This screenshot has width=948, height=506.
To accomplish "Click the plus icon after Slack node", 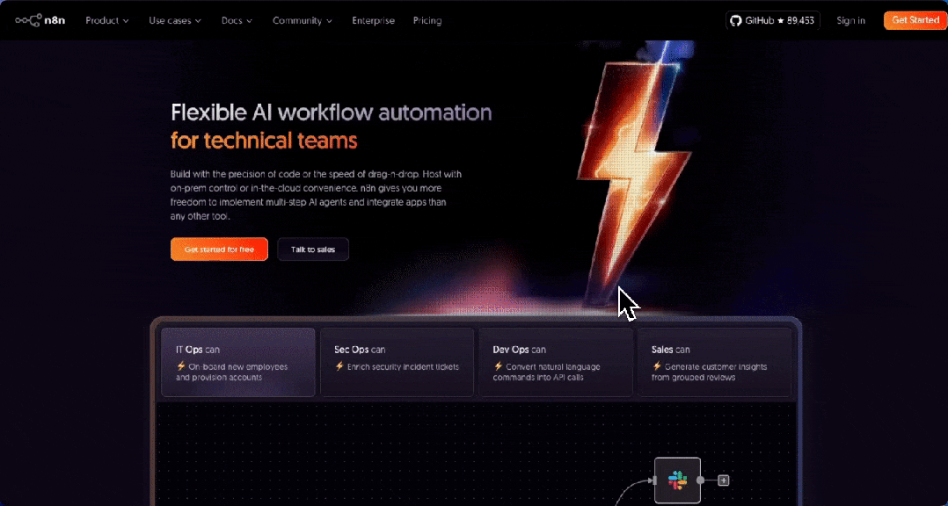I will 724,481.
